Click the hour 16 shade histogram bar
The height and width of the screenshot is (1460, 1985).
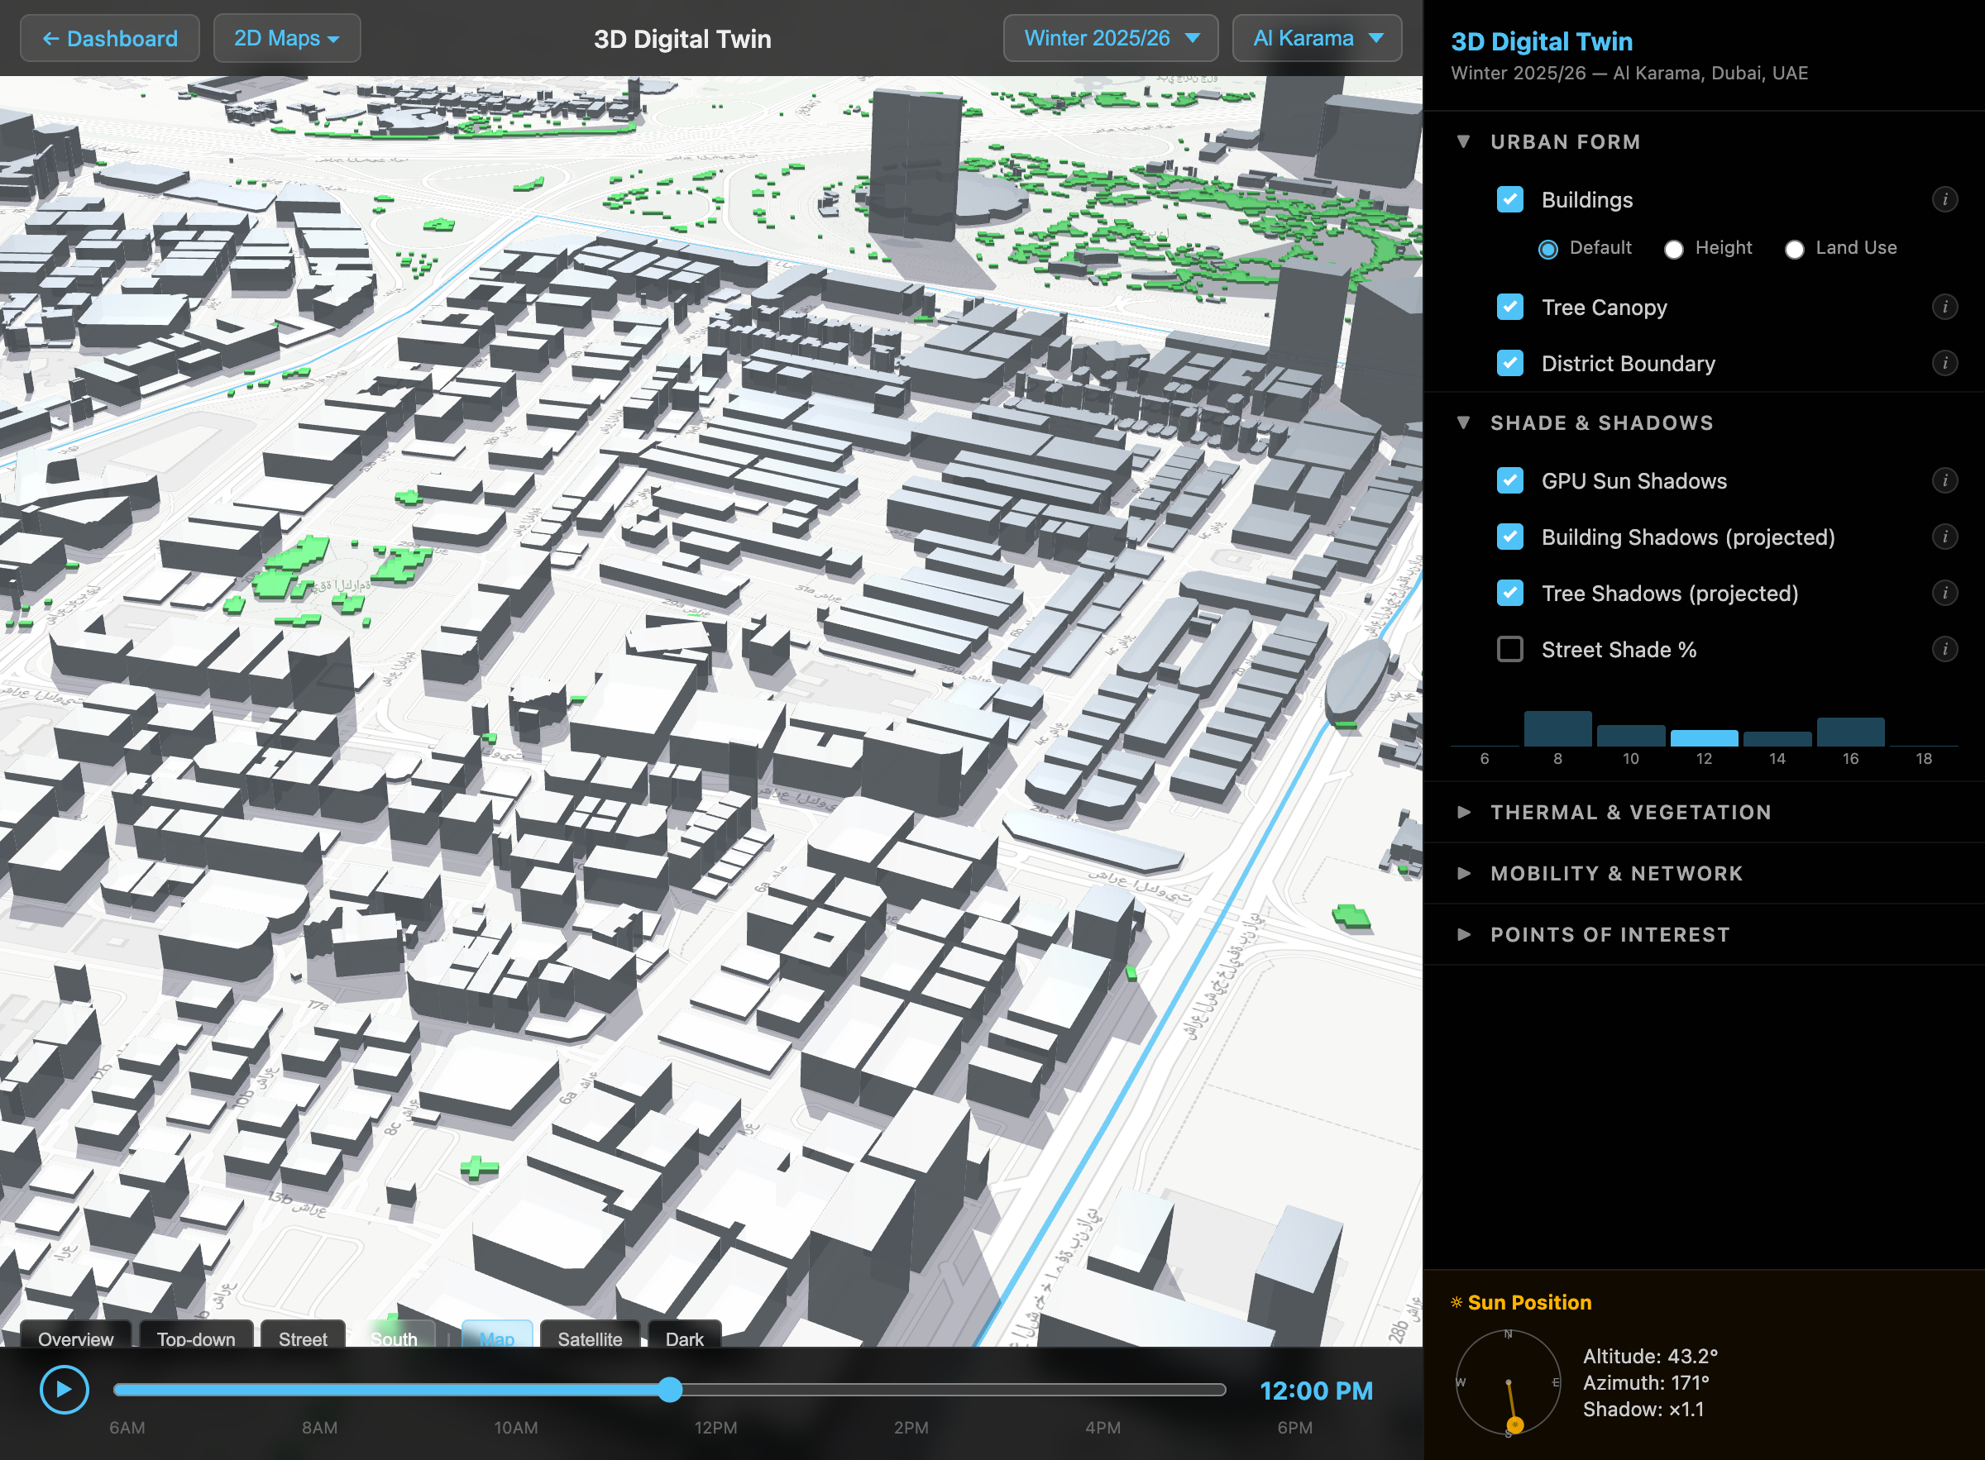coord(1851,732)
